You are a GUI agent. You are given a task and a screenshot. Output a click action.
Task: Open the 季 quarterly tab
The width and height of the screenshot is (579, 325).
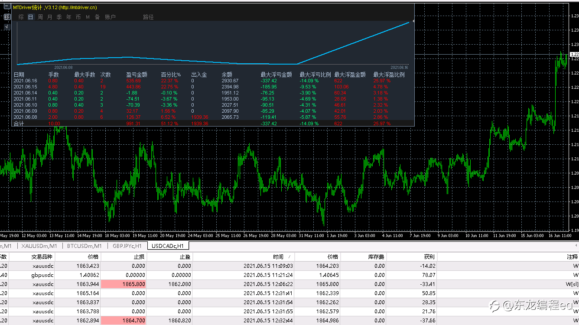(x=59, y=17)
